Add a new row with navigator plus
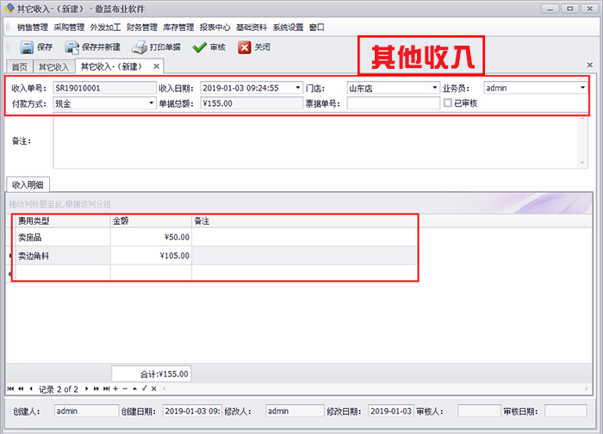 tap(115, 389)
